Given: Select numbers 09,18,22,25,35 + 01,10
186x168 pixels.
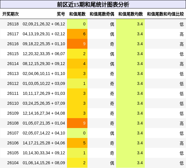Looking at the screenshot, I should point(44,44).
